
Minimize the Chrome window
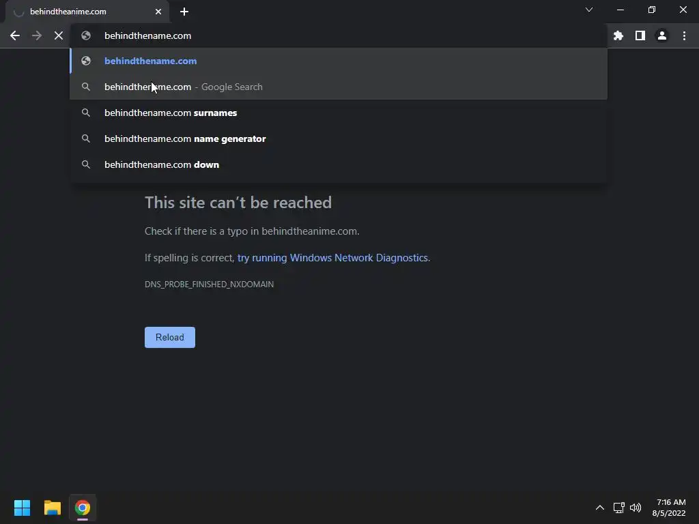tap(620, 10)
